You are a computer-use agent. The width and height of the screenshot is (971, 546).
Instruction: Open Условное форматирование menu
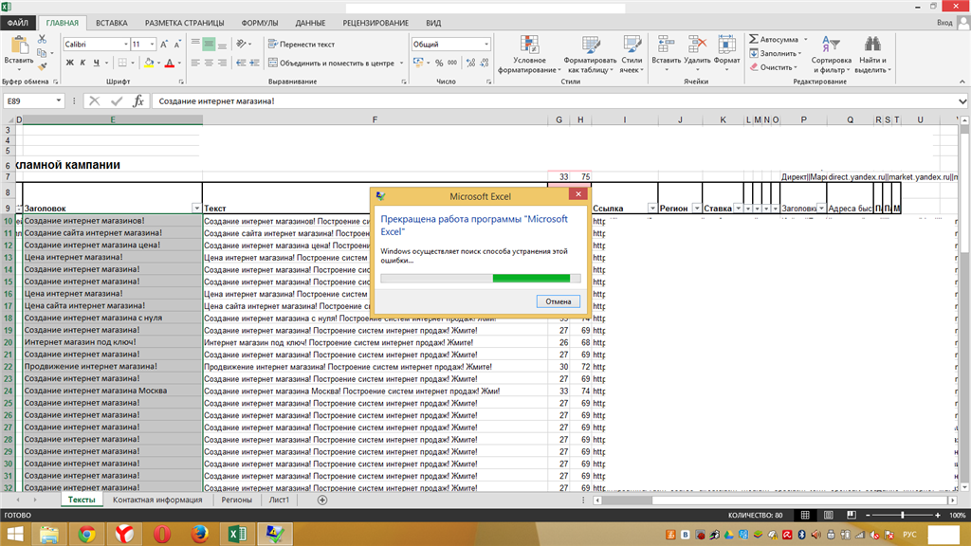[x=529, y=54]
